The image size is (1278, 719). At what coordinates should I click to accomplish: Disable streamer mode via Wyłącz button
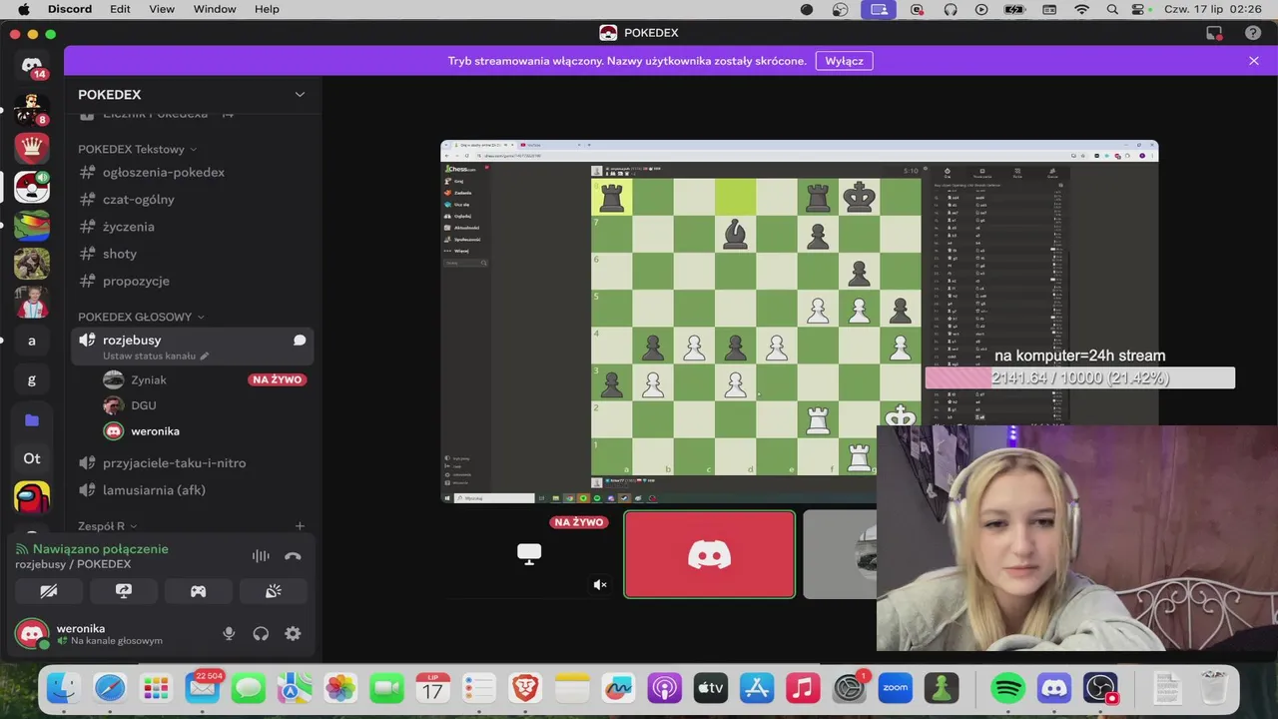[x=844, y=61]
